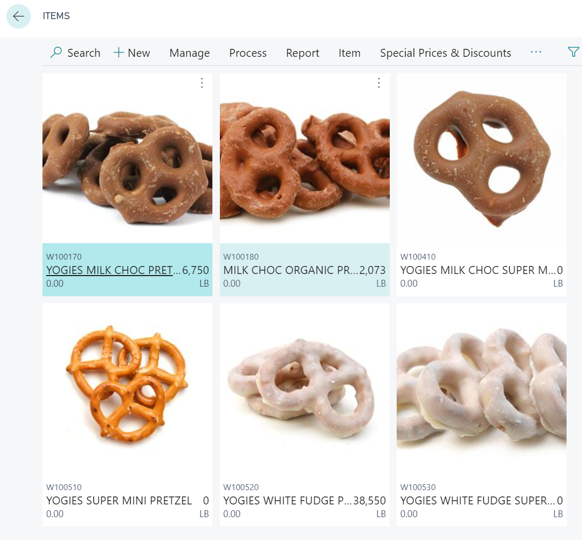Select the W100410 super mini pretzel image
Screen dimensions: 582x540
point(482,158)
